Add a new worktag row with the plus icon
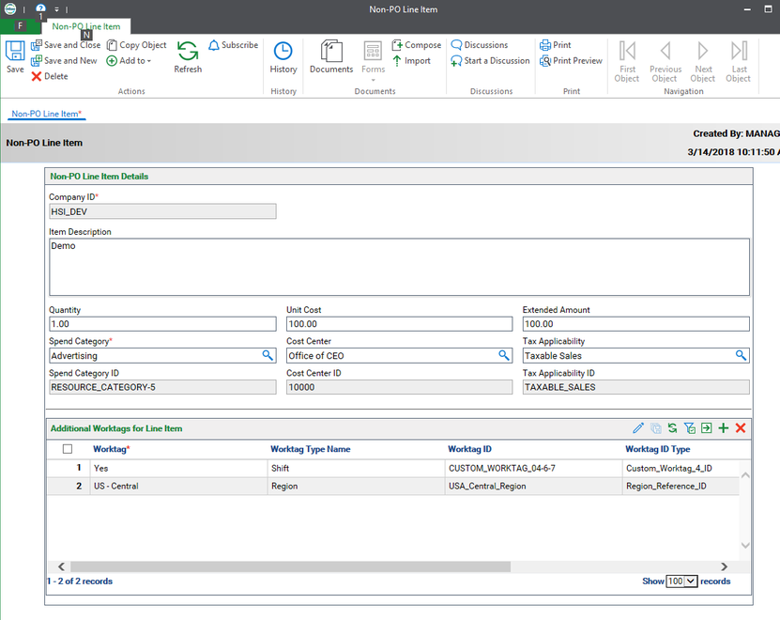Image resolution: width=780 pixels, height=620 pixels. 723,427
